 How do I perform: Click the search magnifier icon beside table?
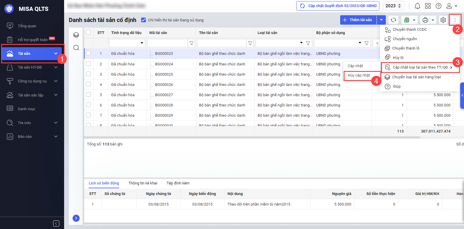click(x=76, y=48)
